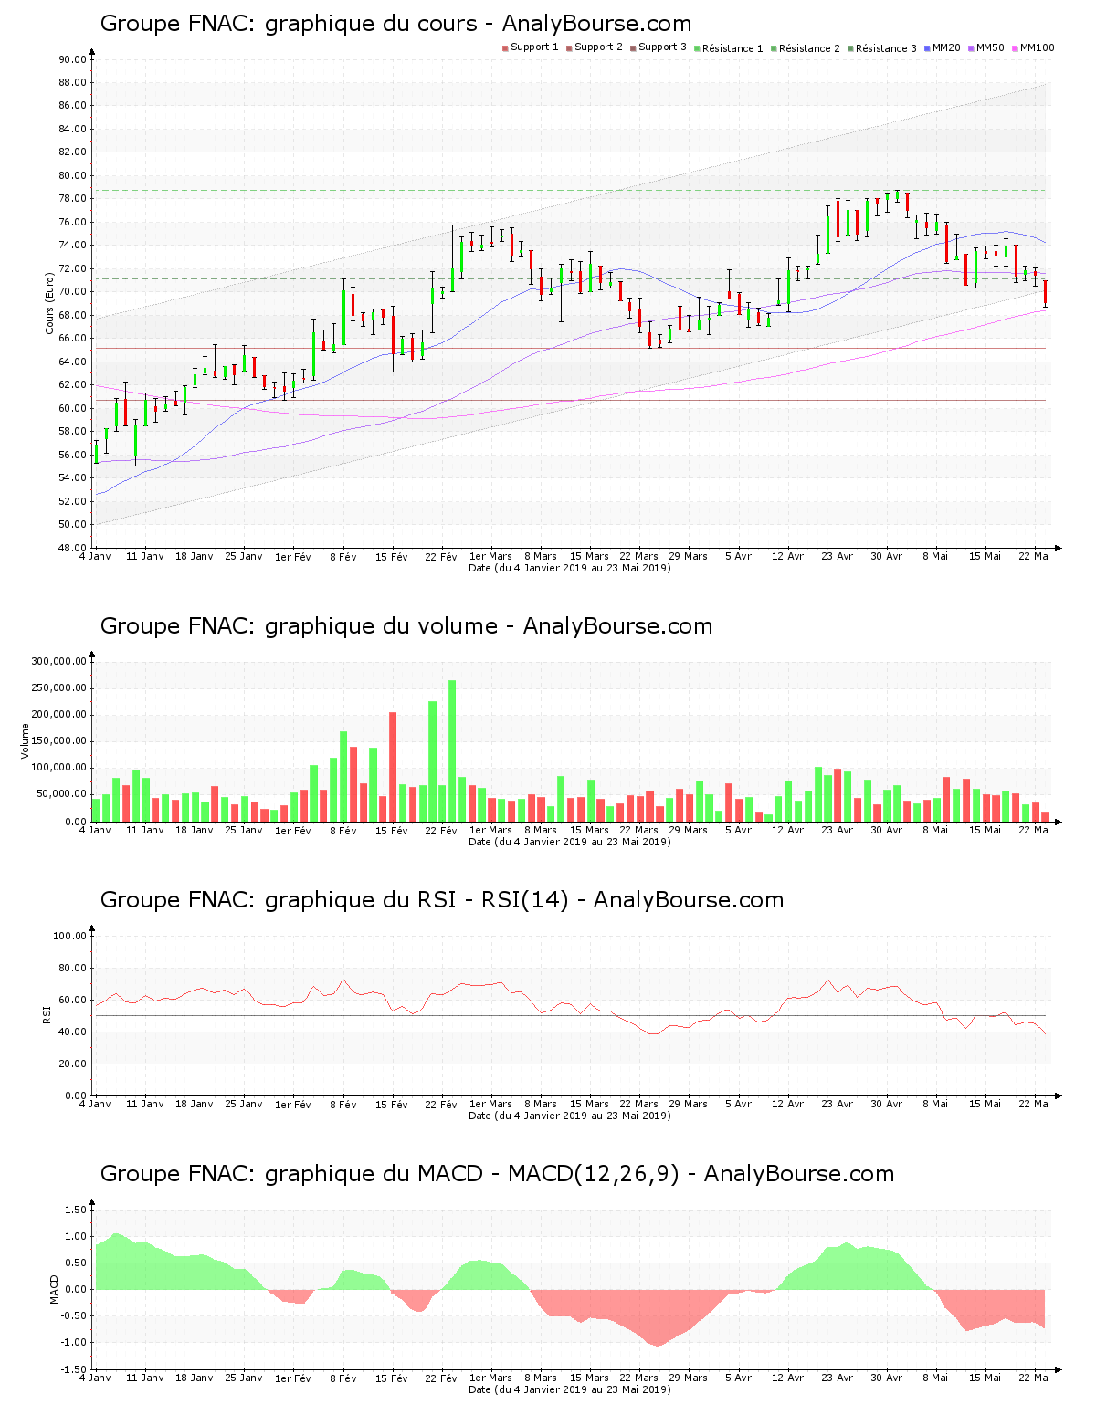The width and height of the screenshot is (1096, 1415).
Task: Click the MM100 legend color swatch
Action: pos(1015,47)
